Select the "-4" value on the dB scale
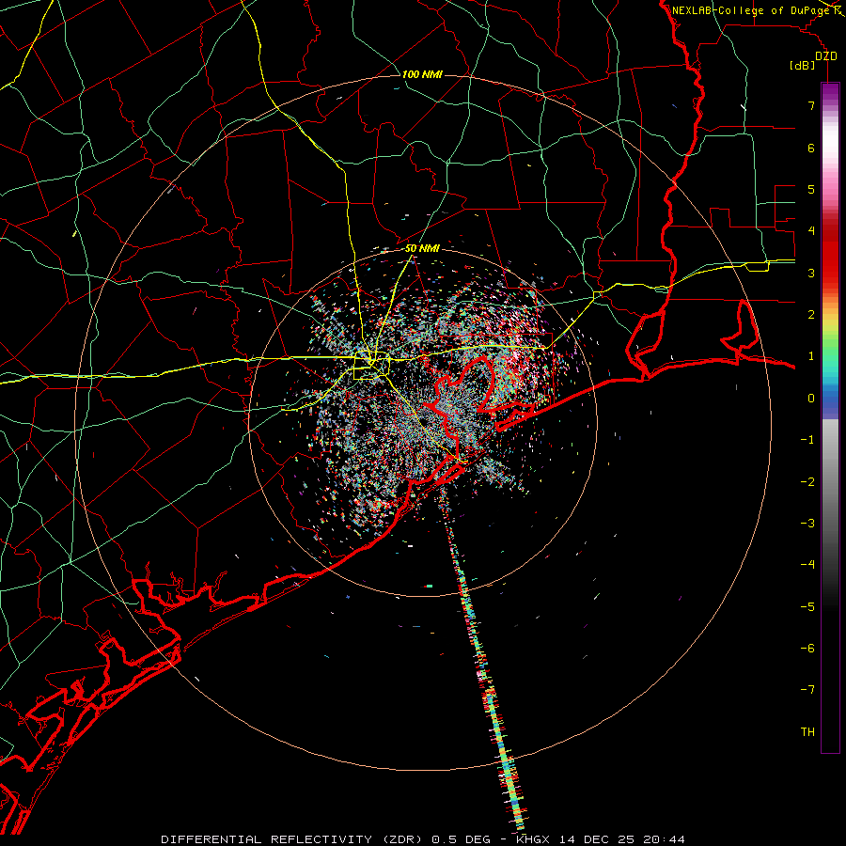Image resolution: width=846 pixels, height=846 pixels. [x=807, y=565]
